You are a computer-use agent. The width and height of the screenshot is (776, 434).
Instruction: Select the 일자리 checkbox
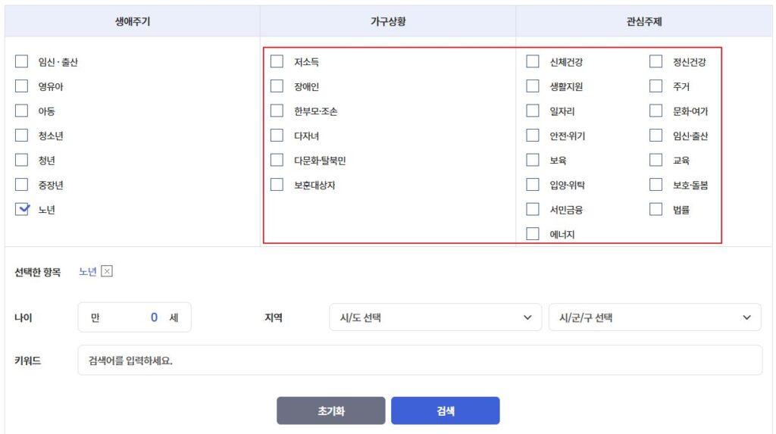click(x=533, y=111)
